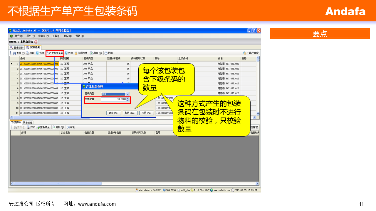Switch to the 历史动作 tab
The width and height of the screenshot is (376, 211).
(x=28, y=122)
